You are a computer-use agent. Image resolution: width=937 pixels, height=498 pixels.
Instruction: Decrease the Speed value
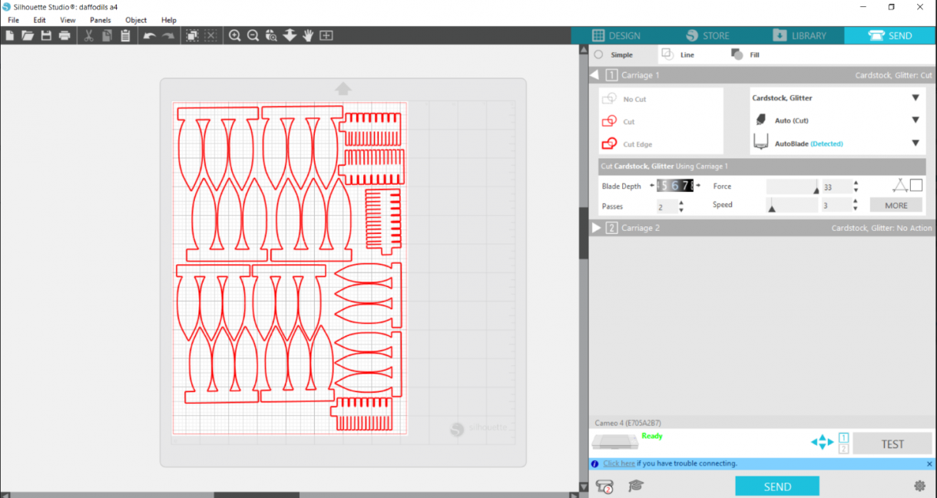856,209
